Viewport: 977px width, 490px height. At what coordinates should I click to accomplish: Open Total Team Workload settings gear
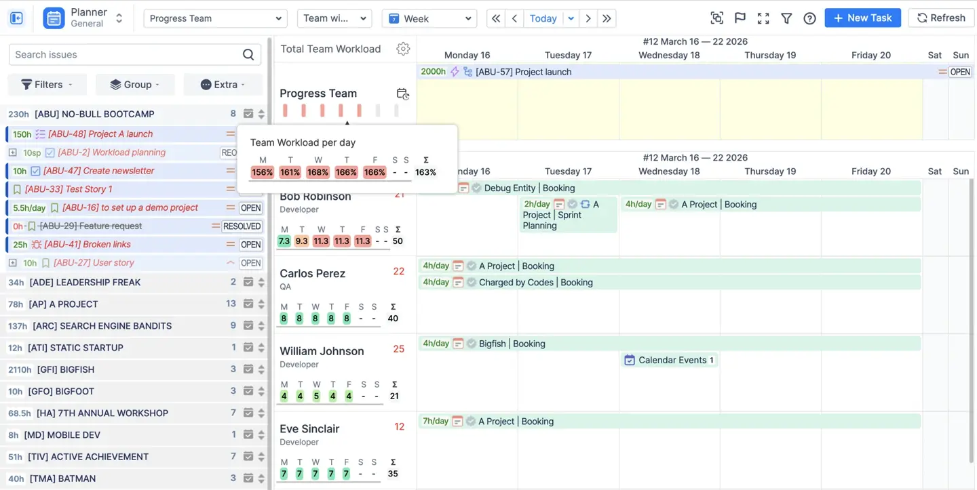[403, 49]
